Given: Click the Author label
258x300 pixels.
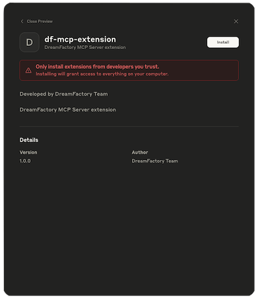Looking at the screenshot, I should pyautogui.click(x=140, y=153).
